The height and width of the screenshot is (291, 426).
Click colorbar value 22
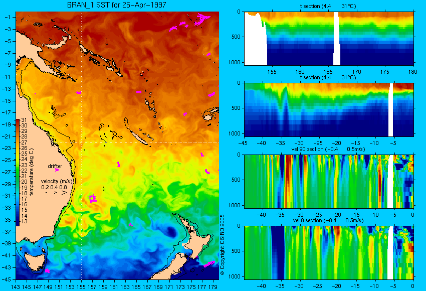pyautogui.click(x=24, y=171)
